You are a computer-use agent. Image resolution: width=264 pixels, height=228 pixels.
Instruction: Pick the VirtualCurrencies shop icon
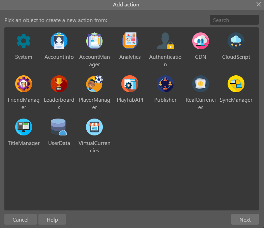pos(94,127)
